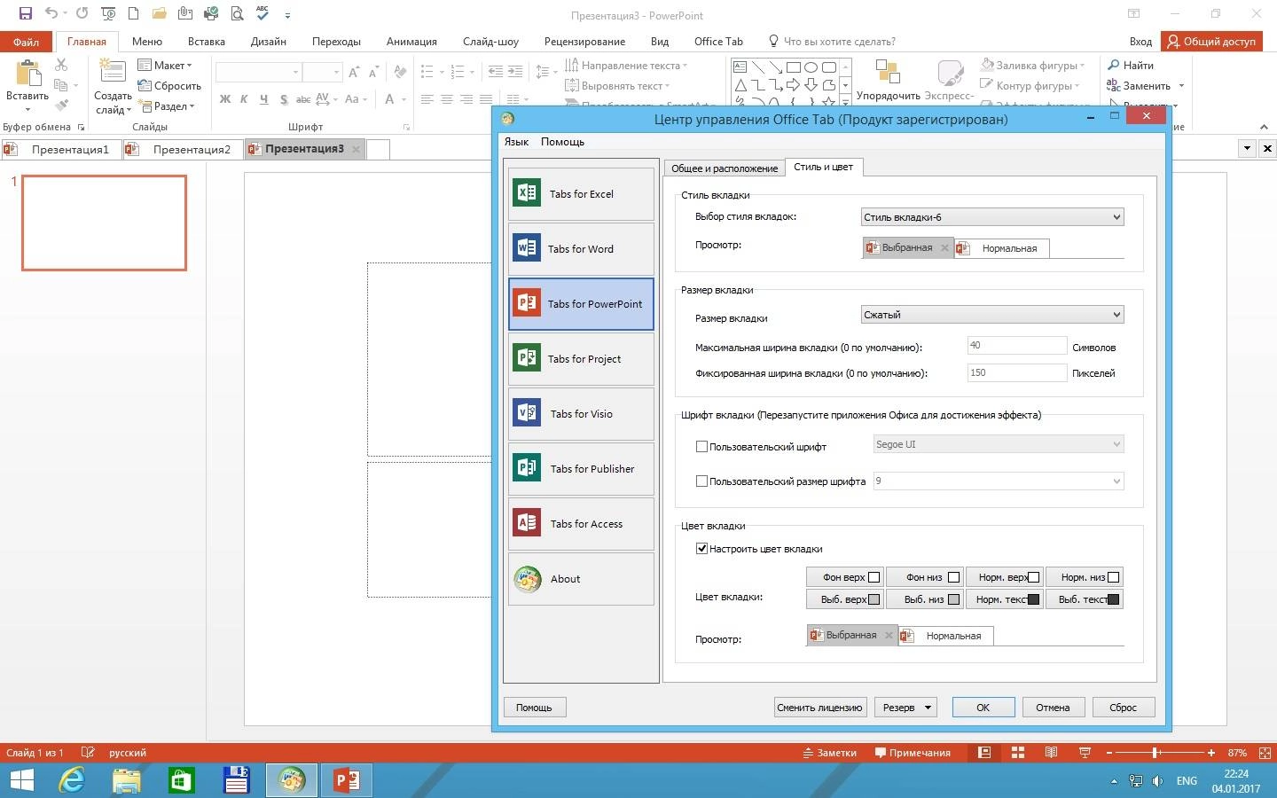
Task: Cancel the dialog with Отмена
Action: point(1053,708)
